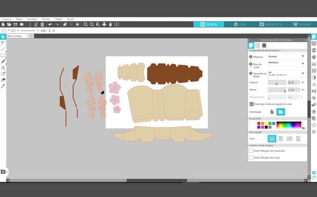
Task: Enable Exibir Margem de Corte checkbox
Action: point(251,158)
